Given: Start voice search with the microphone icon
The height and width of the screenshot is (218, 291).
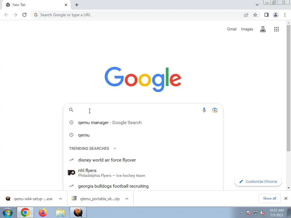Looking at the screenshot, I should pos(204,110).
